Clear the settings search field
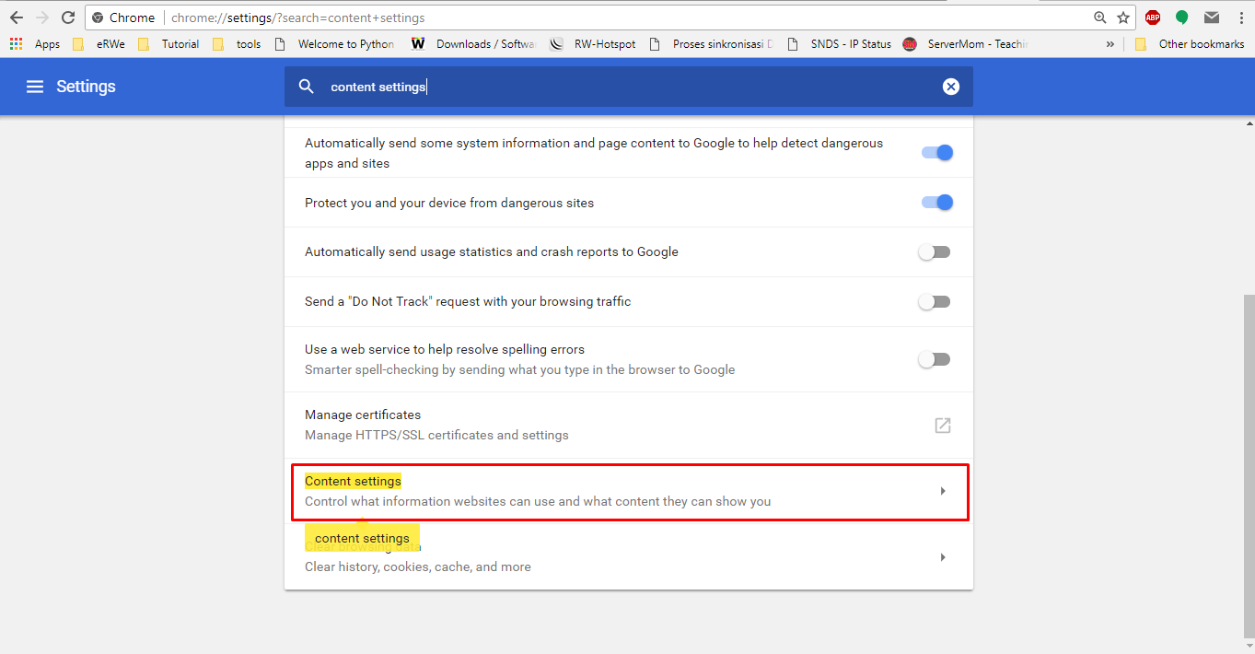The width and height of the screenshot is (1255, 654). 950,87
